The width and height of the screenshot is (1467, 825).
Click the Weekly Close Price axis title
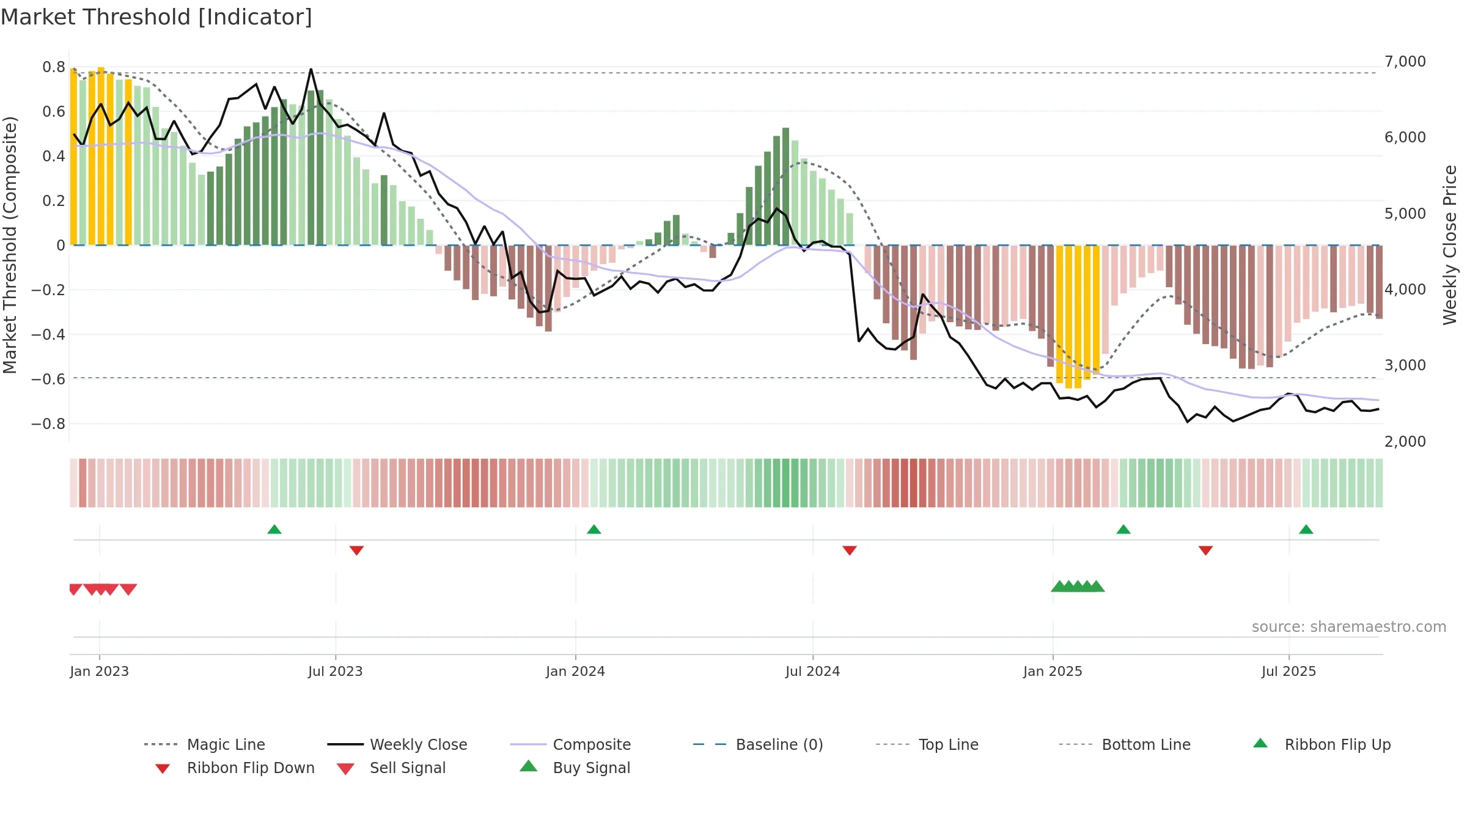(1450, 244)
